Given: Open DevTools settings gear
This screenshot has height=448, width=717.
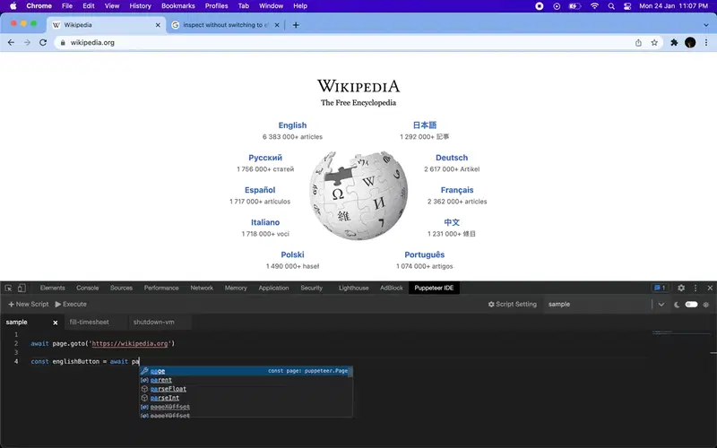Looking at the screenshot, I should [681, 288].
